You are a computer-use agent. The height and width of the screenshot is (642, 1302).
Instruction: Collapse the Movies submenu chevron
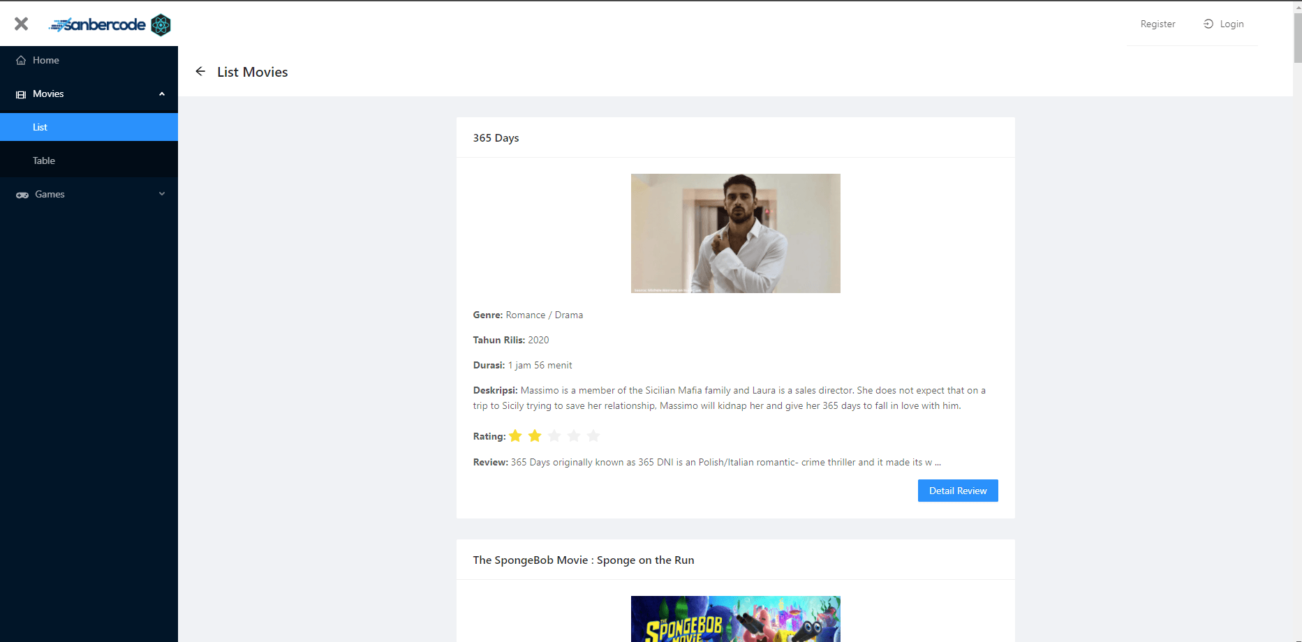162,94
